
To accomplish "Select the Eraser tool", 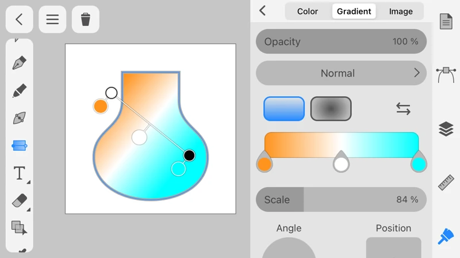I will tap(20, 200).
